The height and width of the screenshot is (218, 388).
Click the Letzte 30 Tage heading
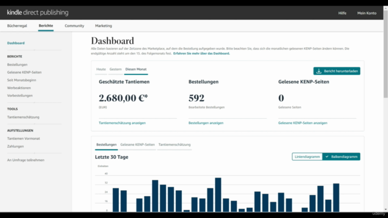tap(112, 157)
